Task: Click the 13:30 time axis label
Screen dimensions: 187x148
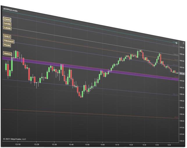Action: pyautogui.click(x=54, y=145)
